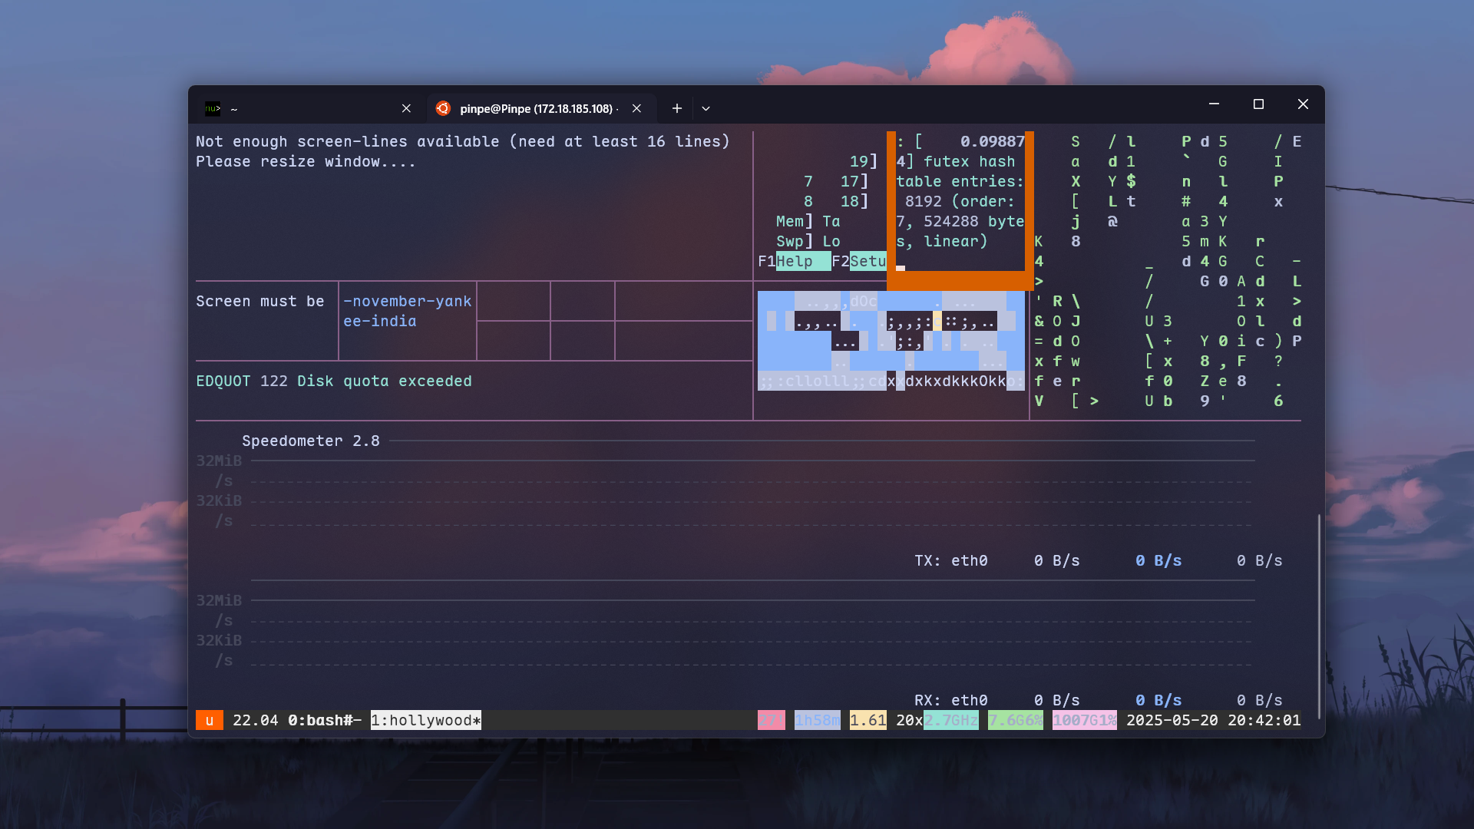Viewport: 1474px width, 829px height.
Task: Click the Nushell icon on first tab
Action: [x=213, y=109]
